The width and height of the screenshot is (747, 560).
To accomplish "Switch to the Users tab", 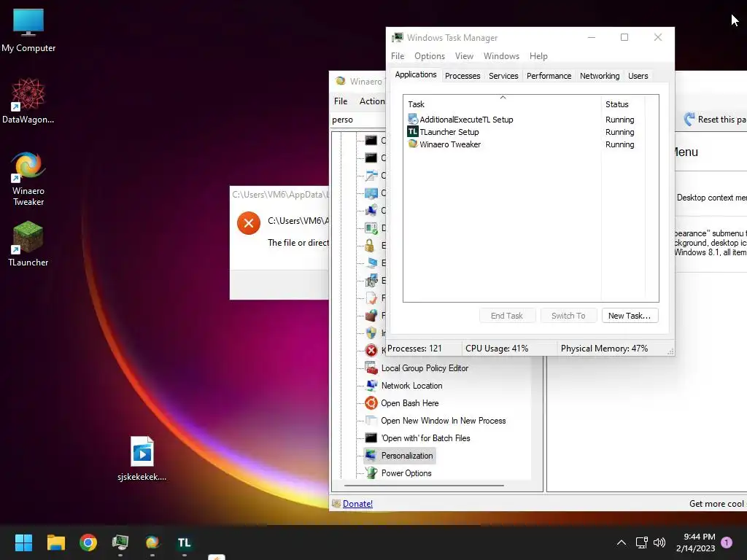I will tap(638, 76).
